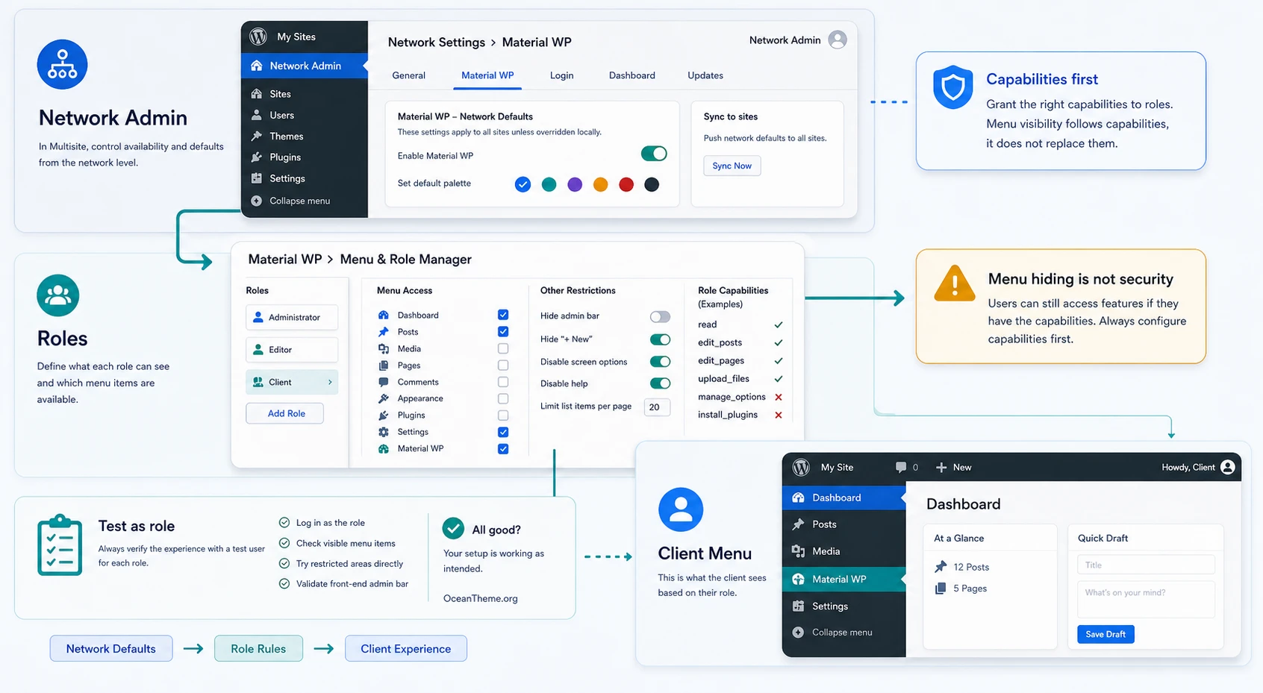Viewport: 1263px width, 693px height.
Task: Click the Themes brush icon in sidebar
Action: [x=257, y=136]
